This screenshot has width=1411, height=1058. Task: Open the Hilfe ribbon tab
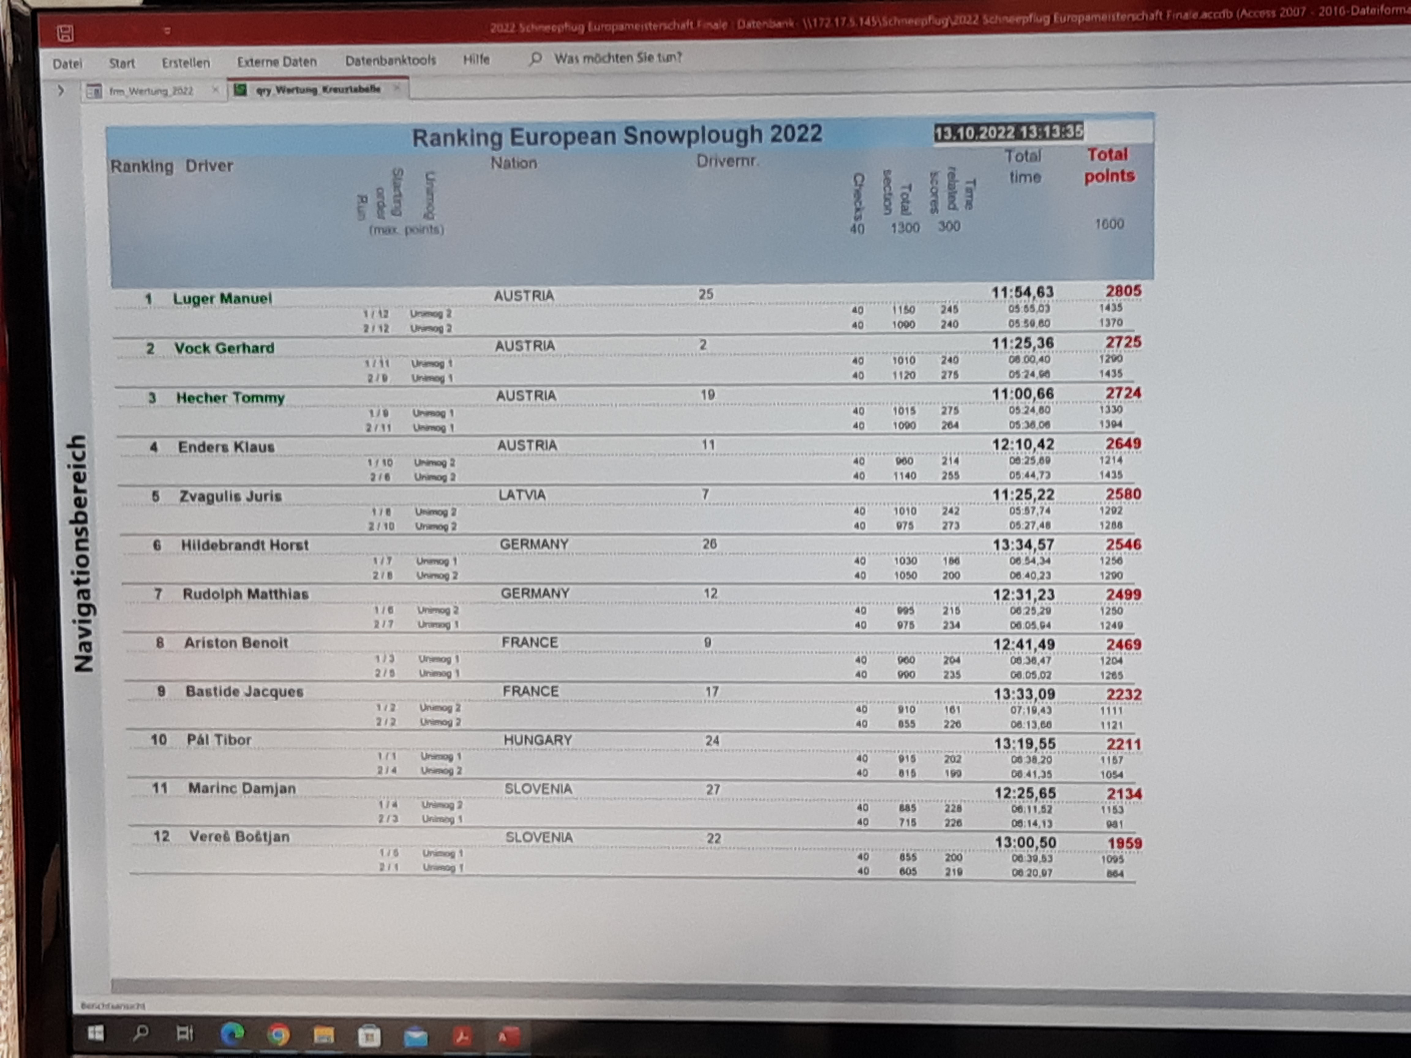point(476,59)
